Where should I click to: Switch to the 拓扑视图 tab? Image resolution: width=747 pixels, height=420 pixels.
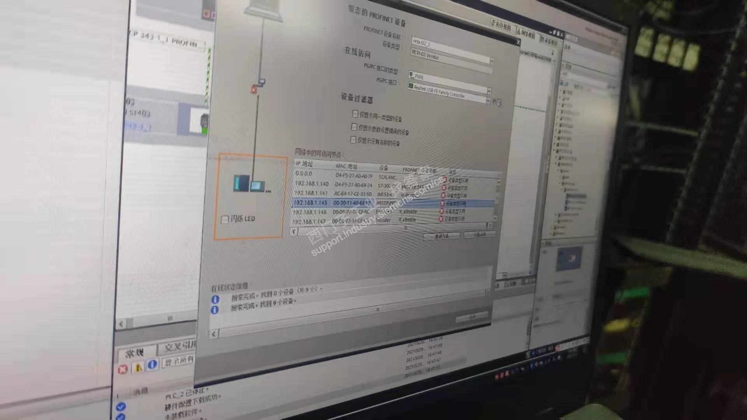pyautogui.click(x=501, y=26)
